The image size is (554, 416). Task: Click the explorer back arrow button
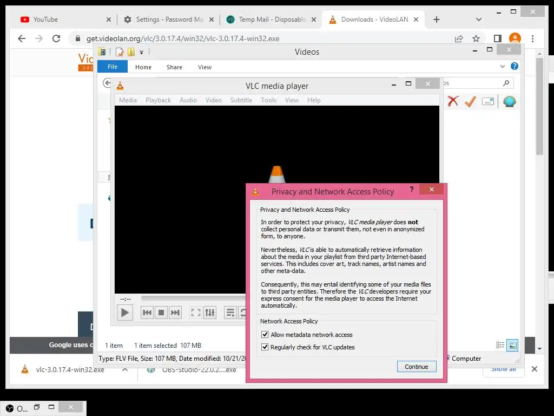coord(107,83)
